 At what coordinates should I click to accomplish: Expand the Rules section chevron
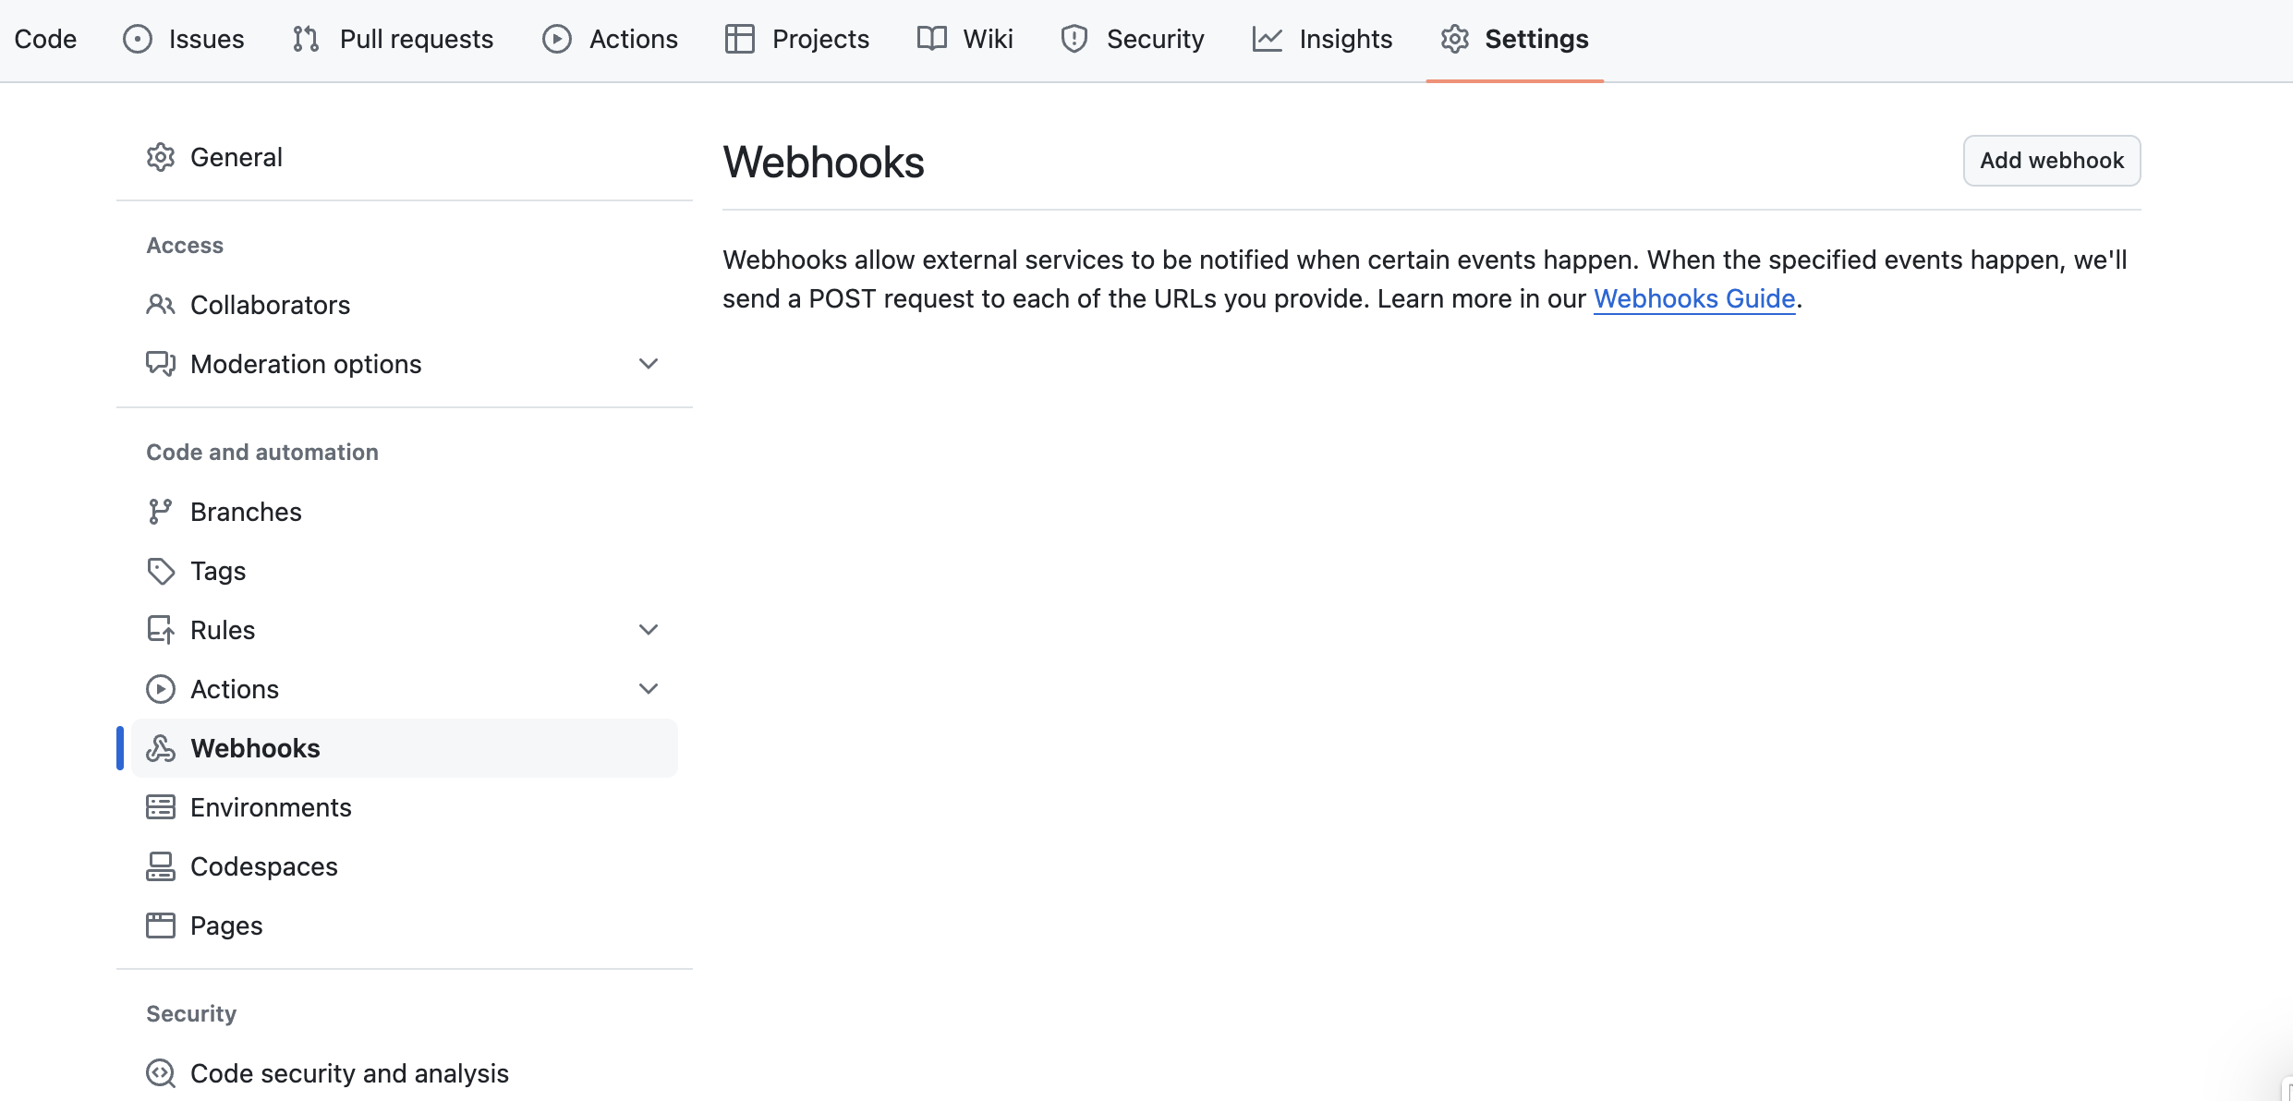(x=649, y=630)
